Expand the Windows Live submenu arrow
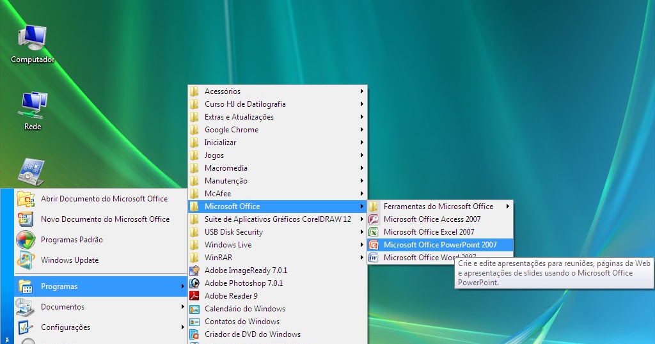 click(362, 245)
